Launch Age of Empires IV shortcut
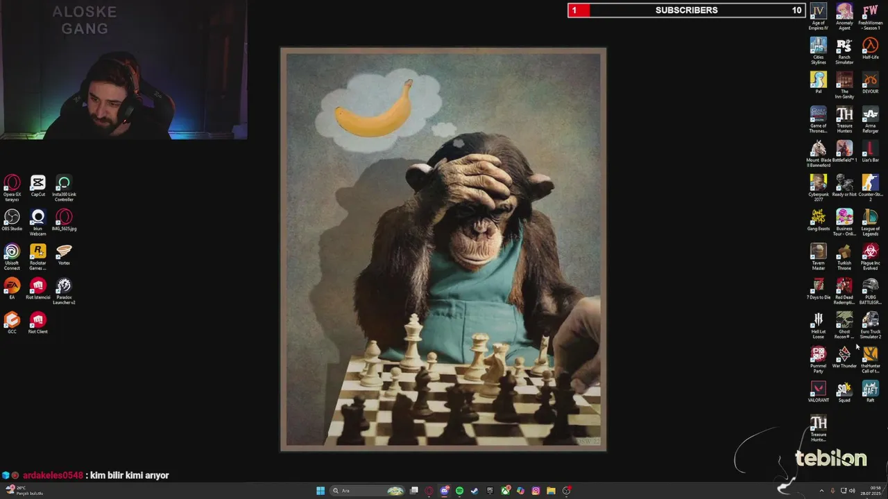This screenshot has width=888, height=499. 819,17
